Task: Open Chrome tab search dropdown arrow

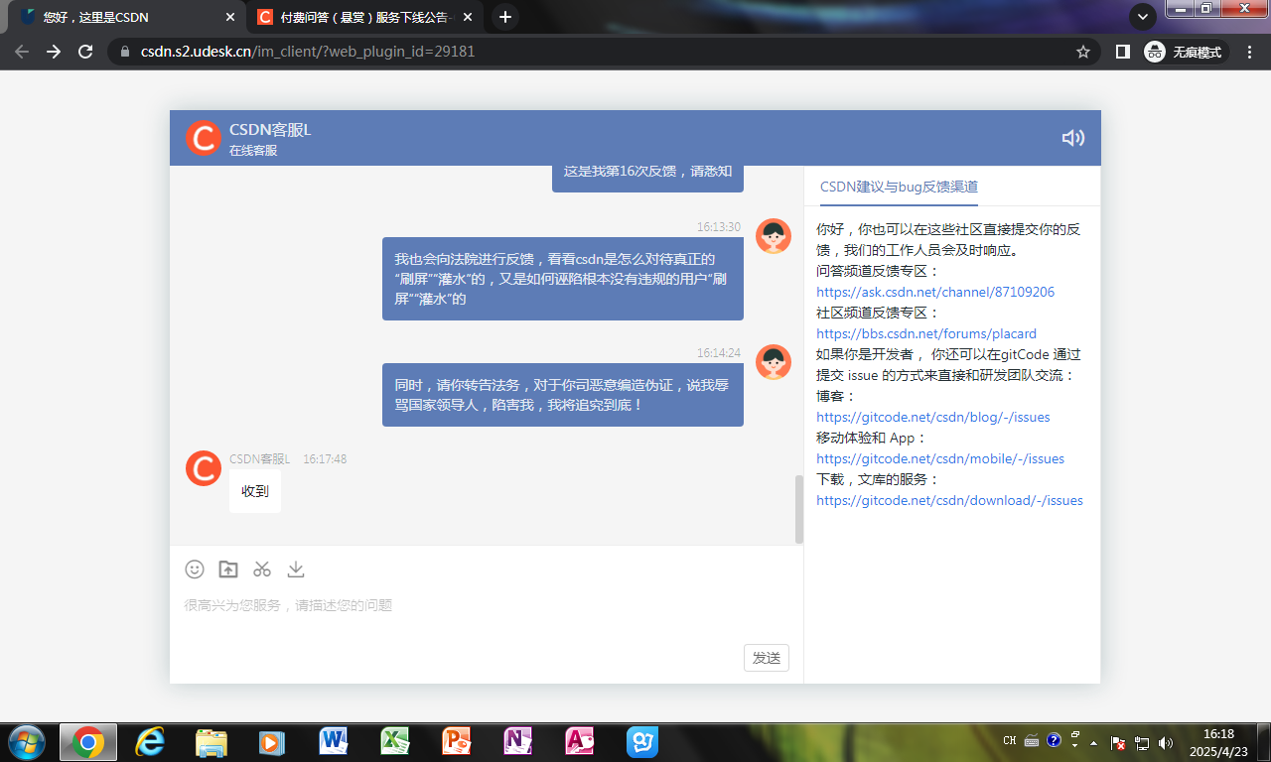Action: tap(1143, 17)
